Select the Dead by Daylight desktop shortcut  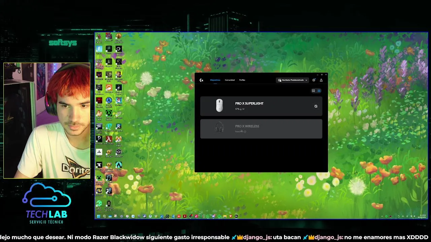point(99,128)
